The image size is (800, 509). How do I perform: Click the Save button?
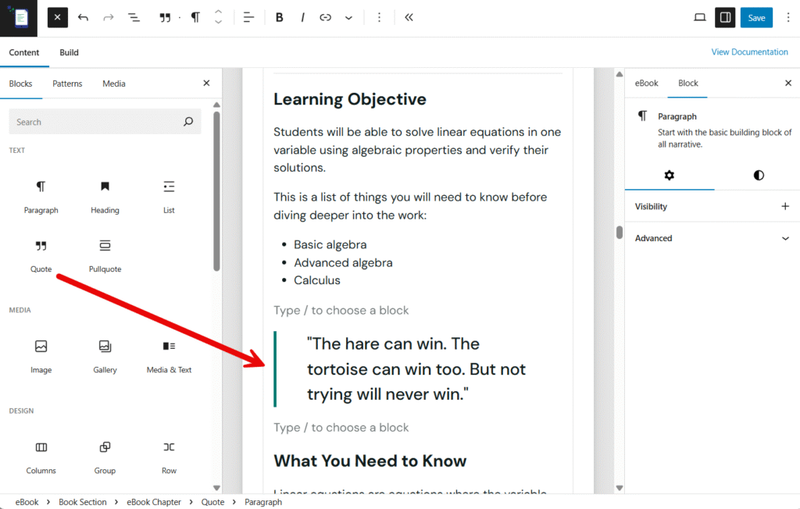[755, 17]
